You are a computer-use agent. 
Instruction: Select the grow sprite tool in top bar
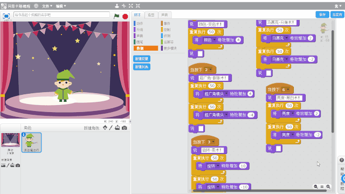coord(131,6)
